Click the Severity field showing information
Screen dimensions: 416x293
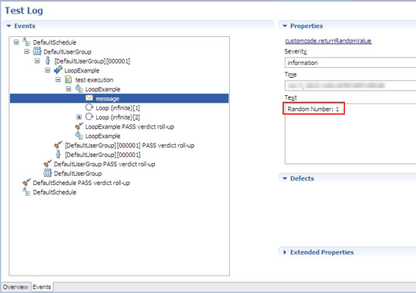(x=350, y=63)
